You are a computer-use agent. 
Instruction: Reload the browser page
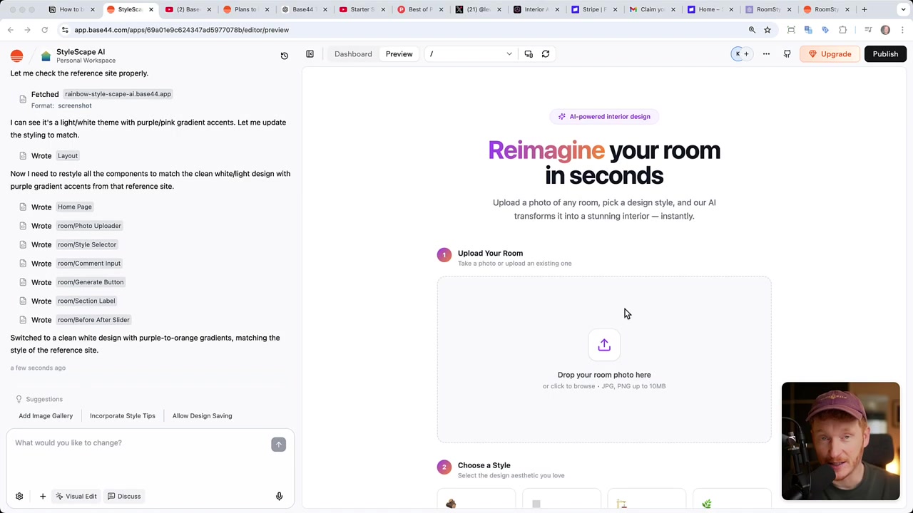coord(44,30)
